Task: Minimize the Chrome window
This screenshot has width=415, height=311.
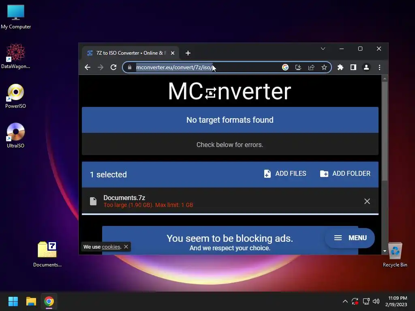Action: [x=342, y=49]
